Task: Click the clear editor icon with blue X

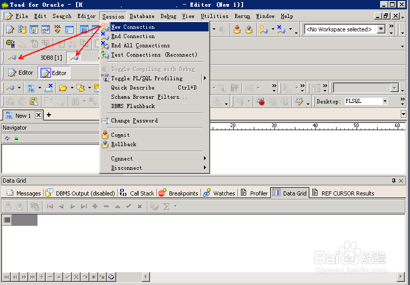Action: coord(49,88)
